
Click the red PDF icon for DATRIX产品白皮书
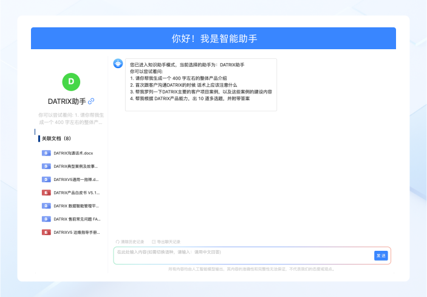[x=46, y=193]
